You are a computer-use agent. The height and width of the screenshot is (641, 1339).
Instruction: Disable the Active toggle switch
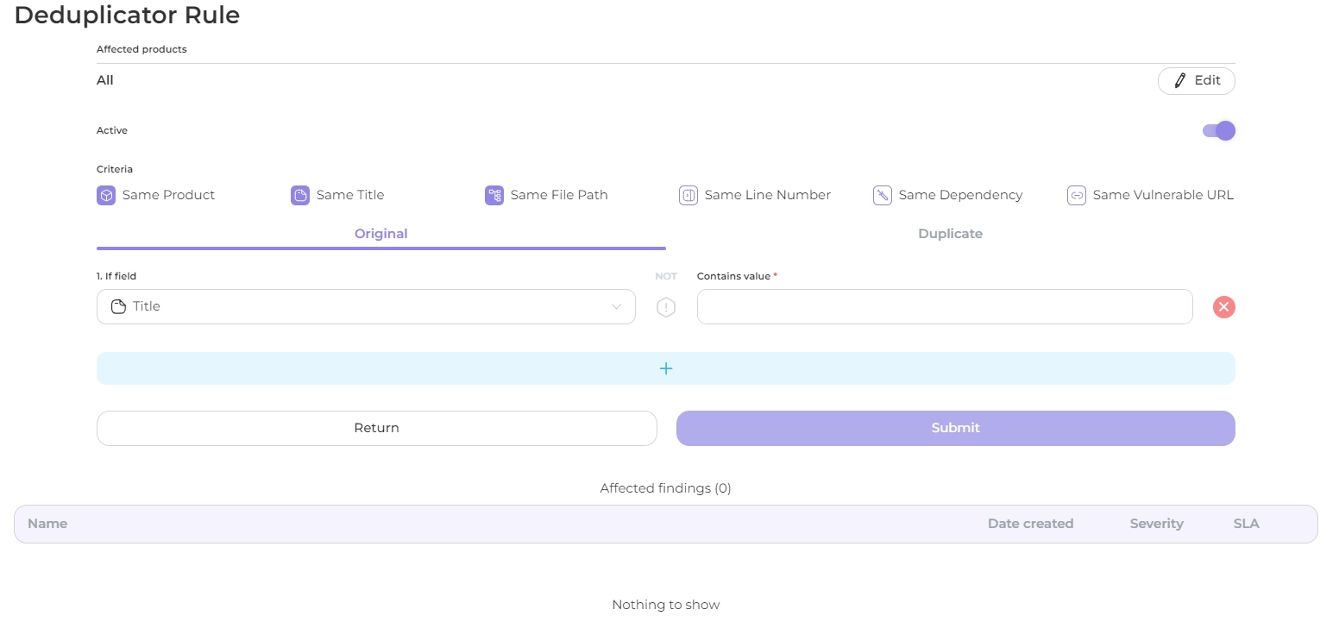pos(1219,131)
